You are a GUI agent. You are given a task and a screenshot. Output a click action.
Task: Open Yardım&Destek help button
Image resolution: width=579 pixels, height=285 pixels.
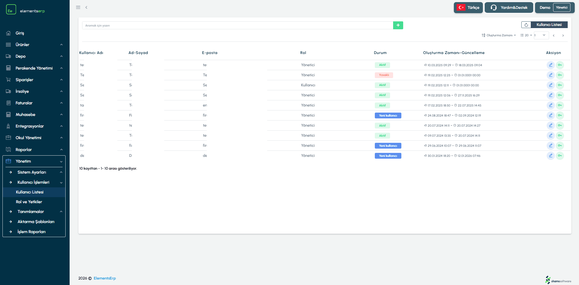(x=509, y=8)
